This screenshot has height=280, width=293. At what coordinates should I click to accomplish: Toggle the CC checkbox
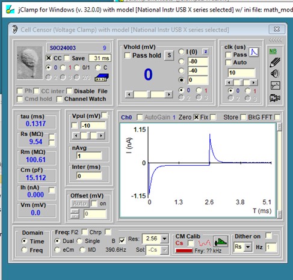pyautogui.click(x=48, y=58)
